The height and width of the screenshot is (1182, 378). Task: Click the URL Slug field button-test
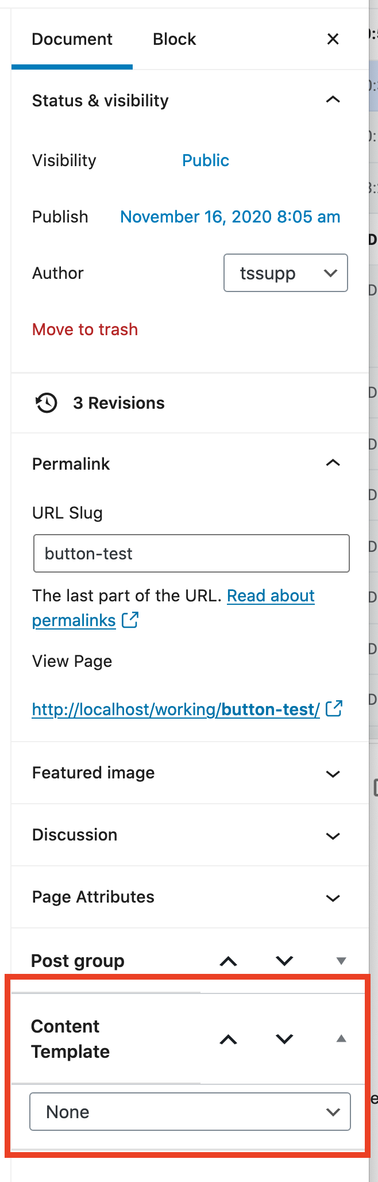pos(191,554)
